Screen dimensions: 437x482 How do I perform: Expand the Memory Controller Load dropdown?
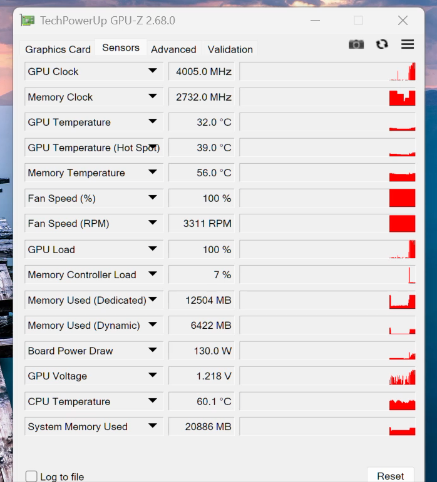pos(153,274)
